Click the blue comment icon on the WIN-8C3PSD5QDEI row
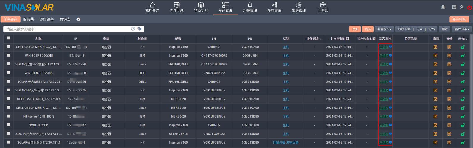The height and width of the screenshot is (148, 473). 390,55
